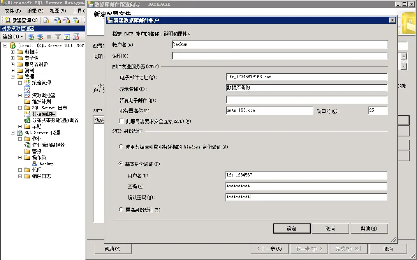Click the unlabeled data collection icon under 策略管理
Viewport: 417px width, 260px height.
27,89
